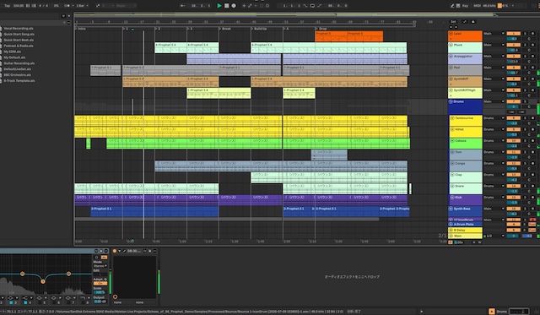Select the A Drum Plate return track
Image resolution: width=540 pixels, height=315 pixels.
tap(466, 224)
